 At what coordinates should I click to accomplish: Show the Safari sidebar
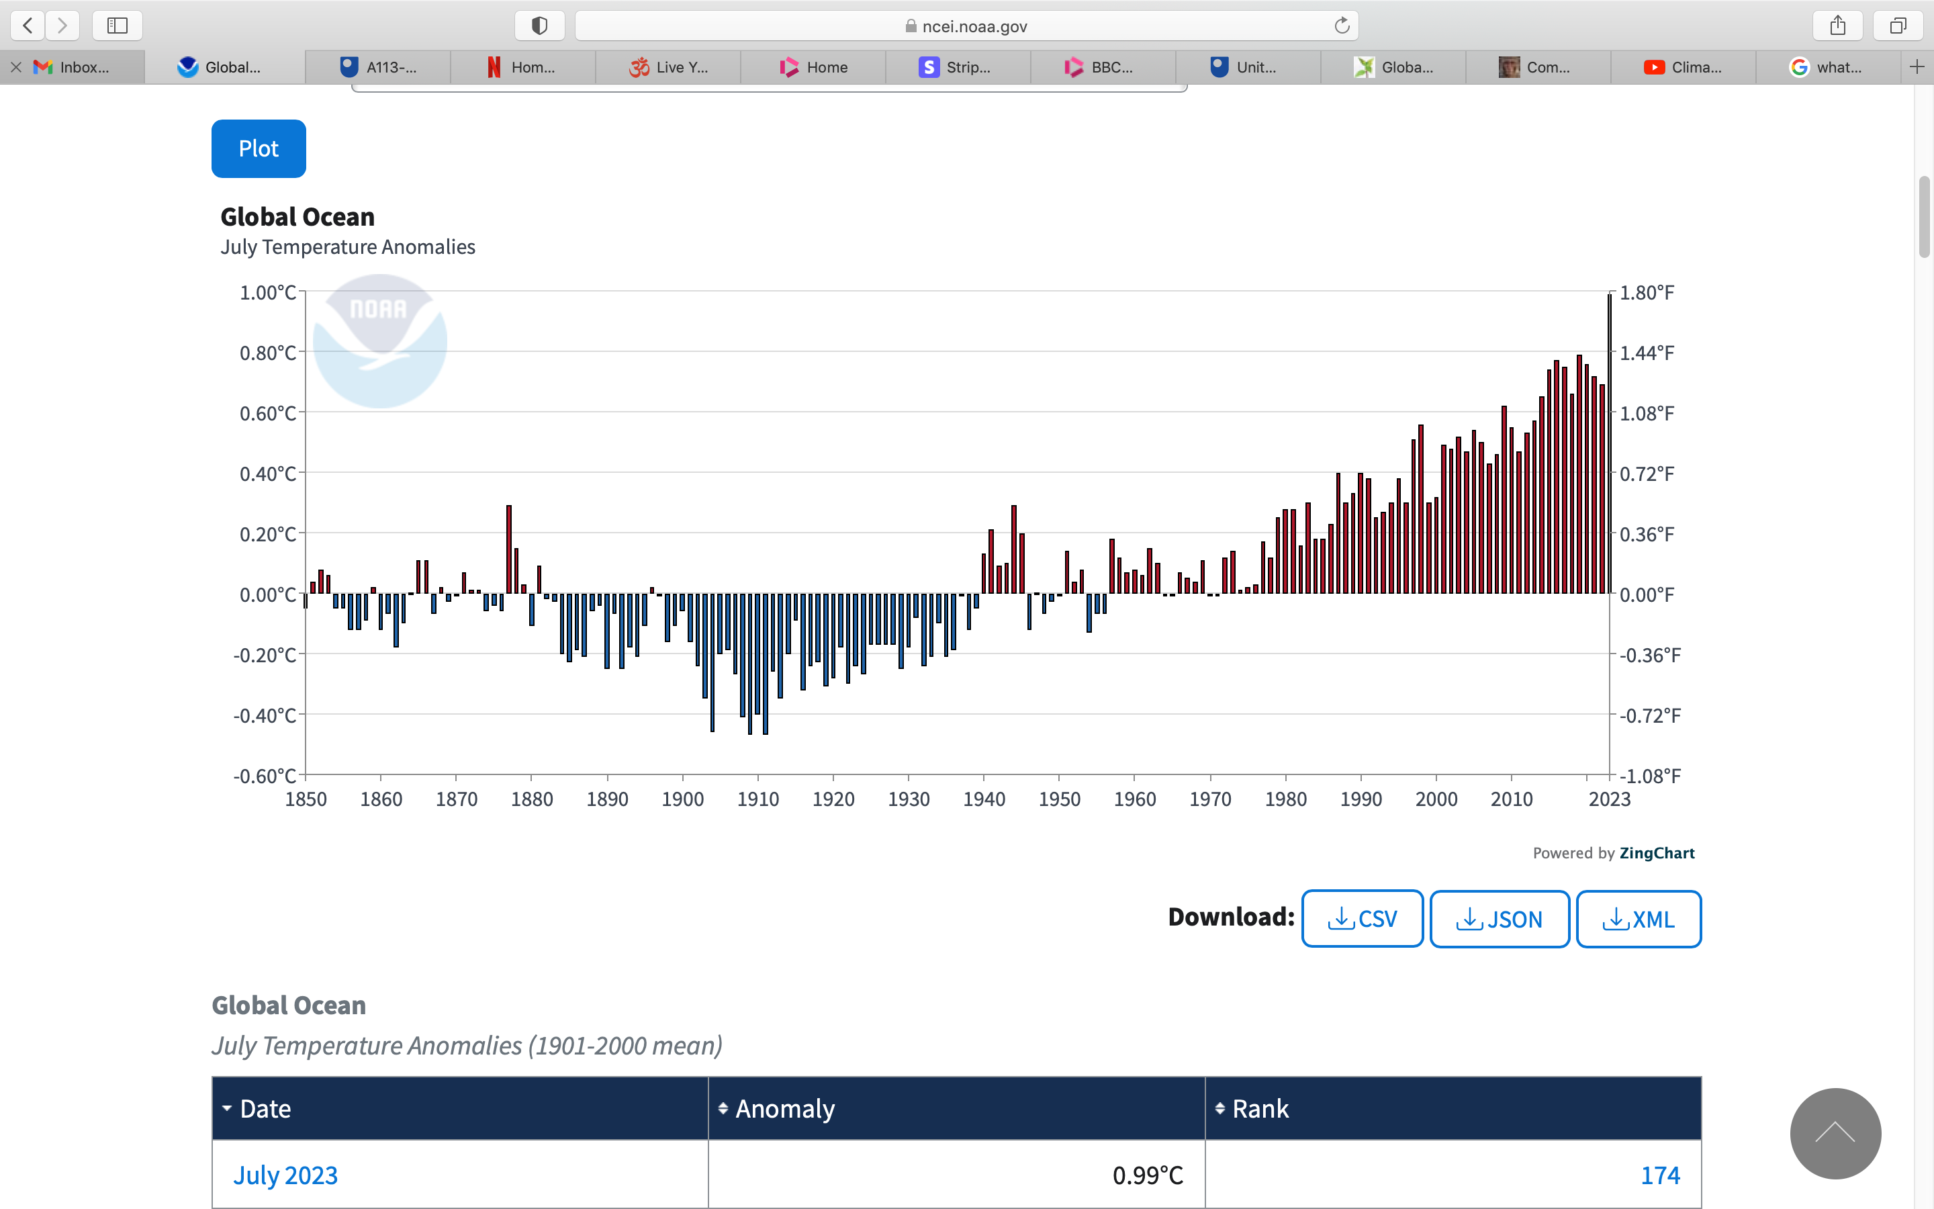pos(118,26)
